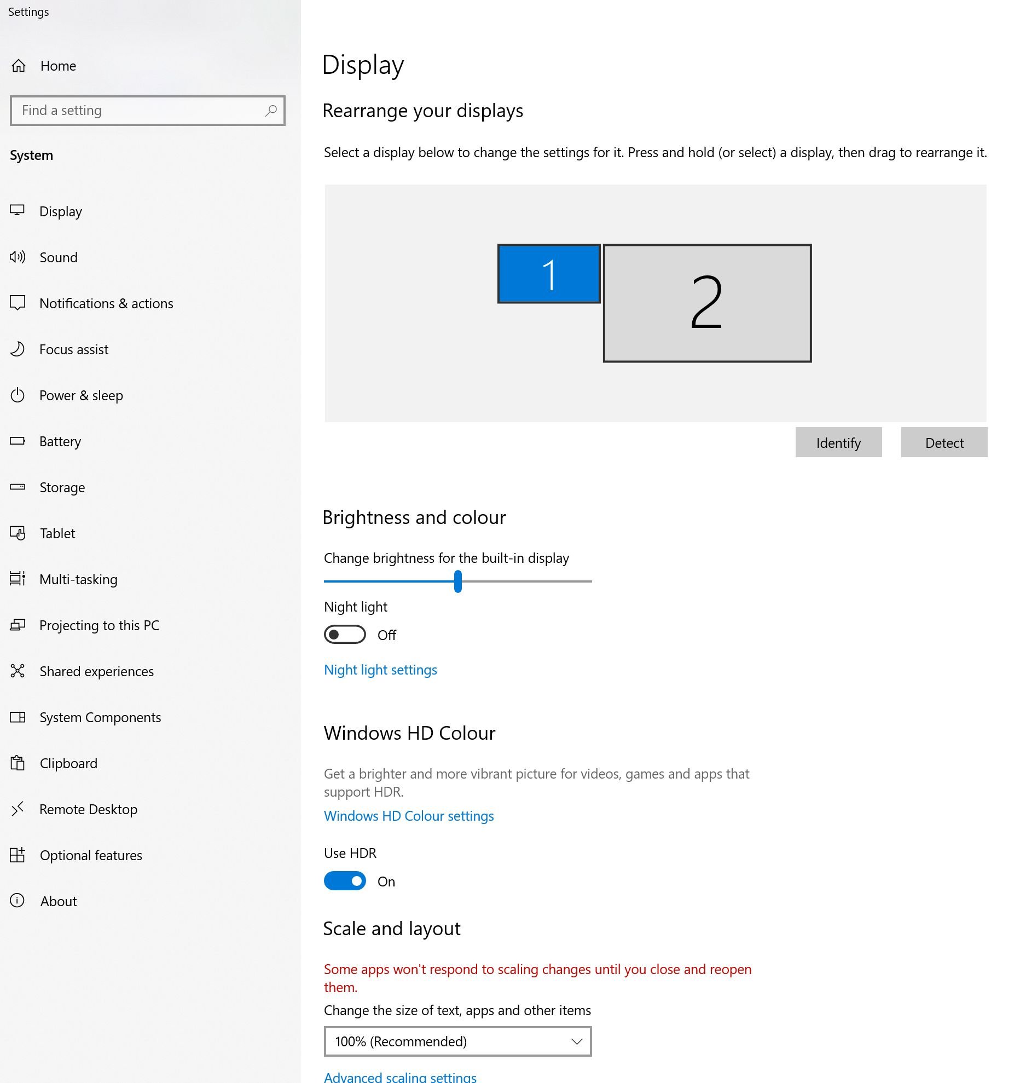Open the Optional features page
The height and width of the screenshot is (1083, 1020).
(91, 855)
